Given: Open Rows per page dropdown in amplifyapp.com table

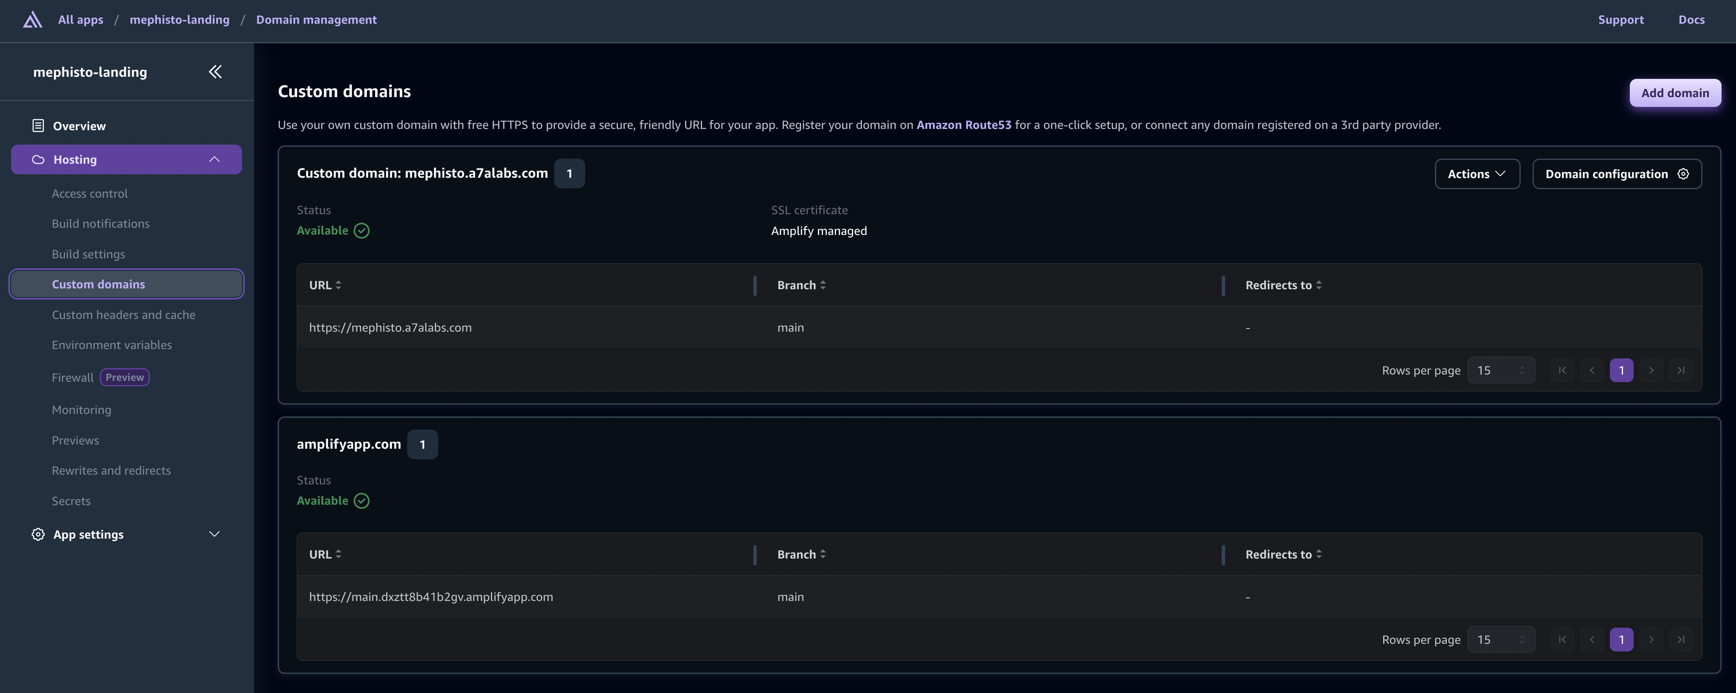Looking at the screenshot, I should (1501, 639).
